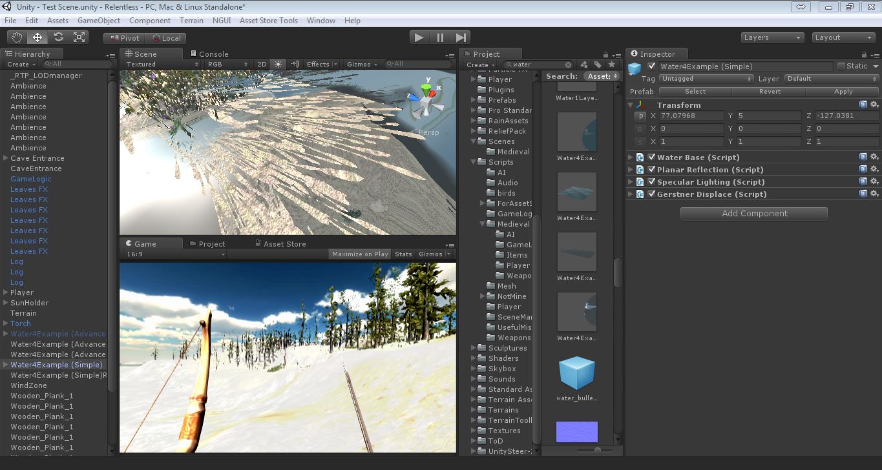The width and height of the screenshot is (882, 470).
Task: Click the Project panel lock icon
Action: (605, 54)
